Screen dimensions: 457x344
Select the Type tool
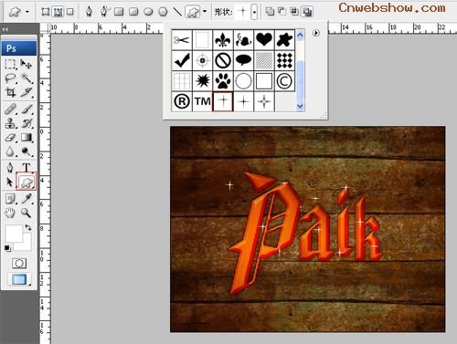[x=27, y=167]
